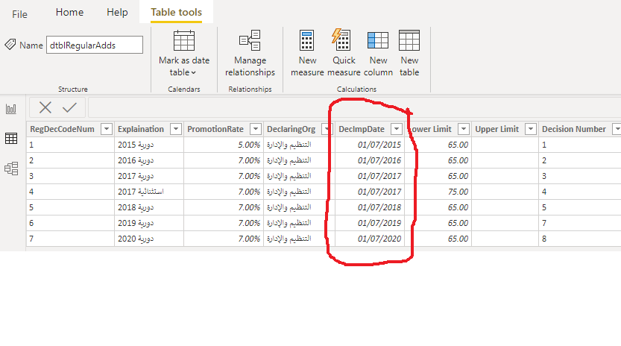This screenshot has width=621, height=346.
Task: Open Explaination column filter dropdown
Action: tap(176, 129)
